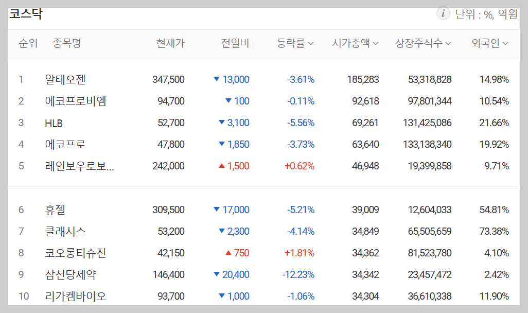Open the 레인보우로보... stock link

79,166
